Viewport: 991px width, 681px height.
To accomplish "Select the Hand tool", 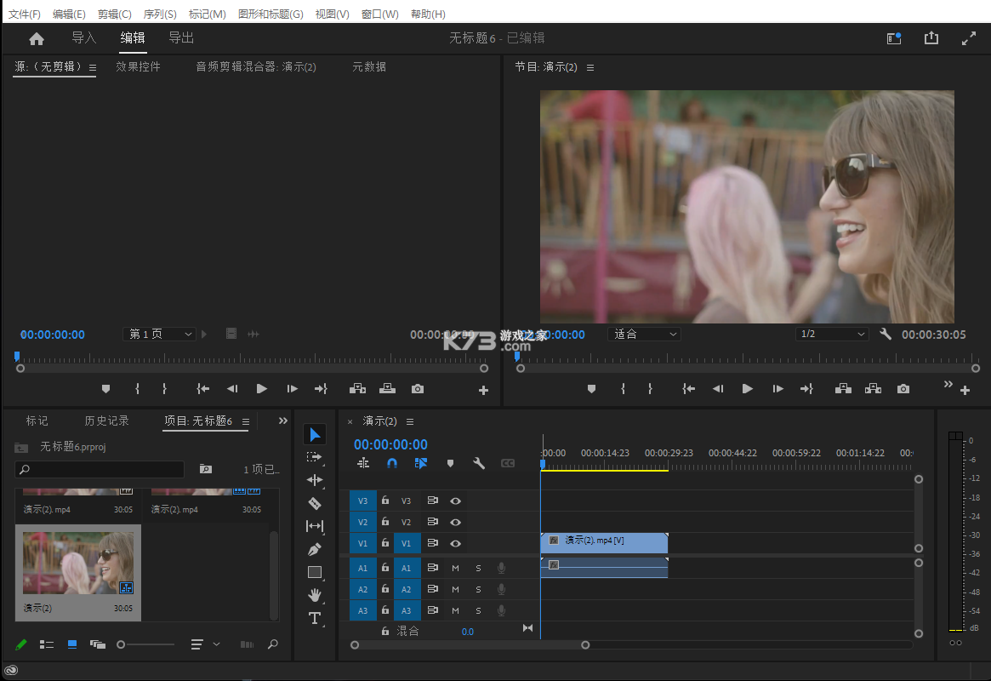I will (315, 595).
